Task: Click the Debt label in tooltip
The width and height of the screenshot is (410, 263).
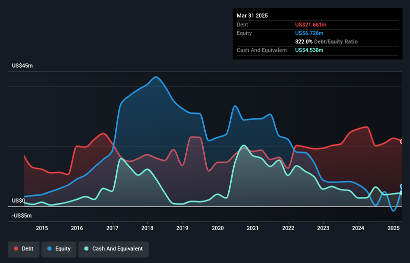Action: tap(242, 24)
